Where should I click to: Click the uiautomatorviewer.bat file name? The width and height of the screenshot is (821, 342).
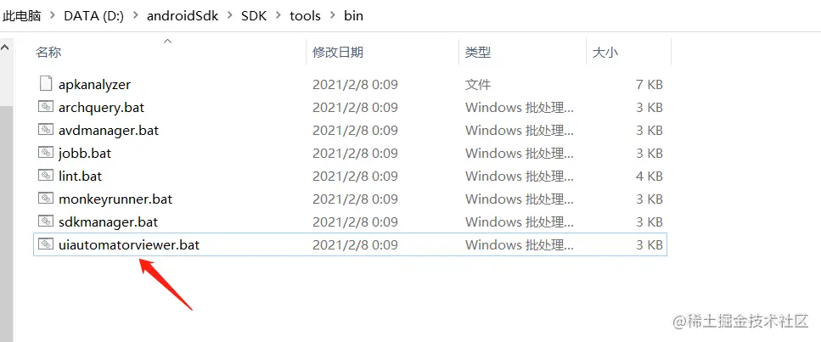(x=129, y=244)
